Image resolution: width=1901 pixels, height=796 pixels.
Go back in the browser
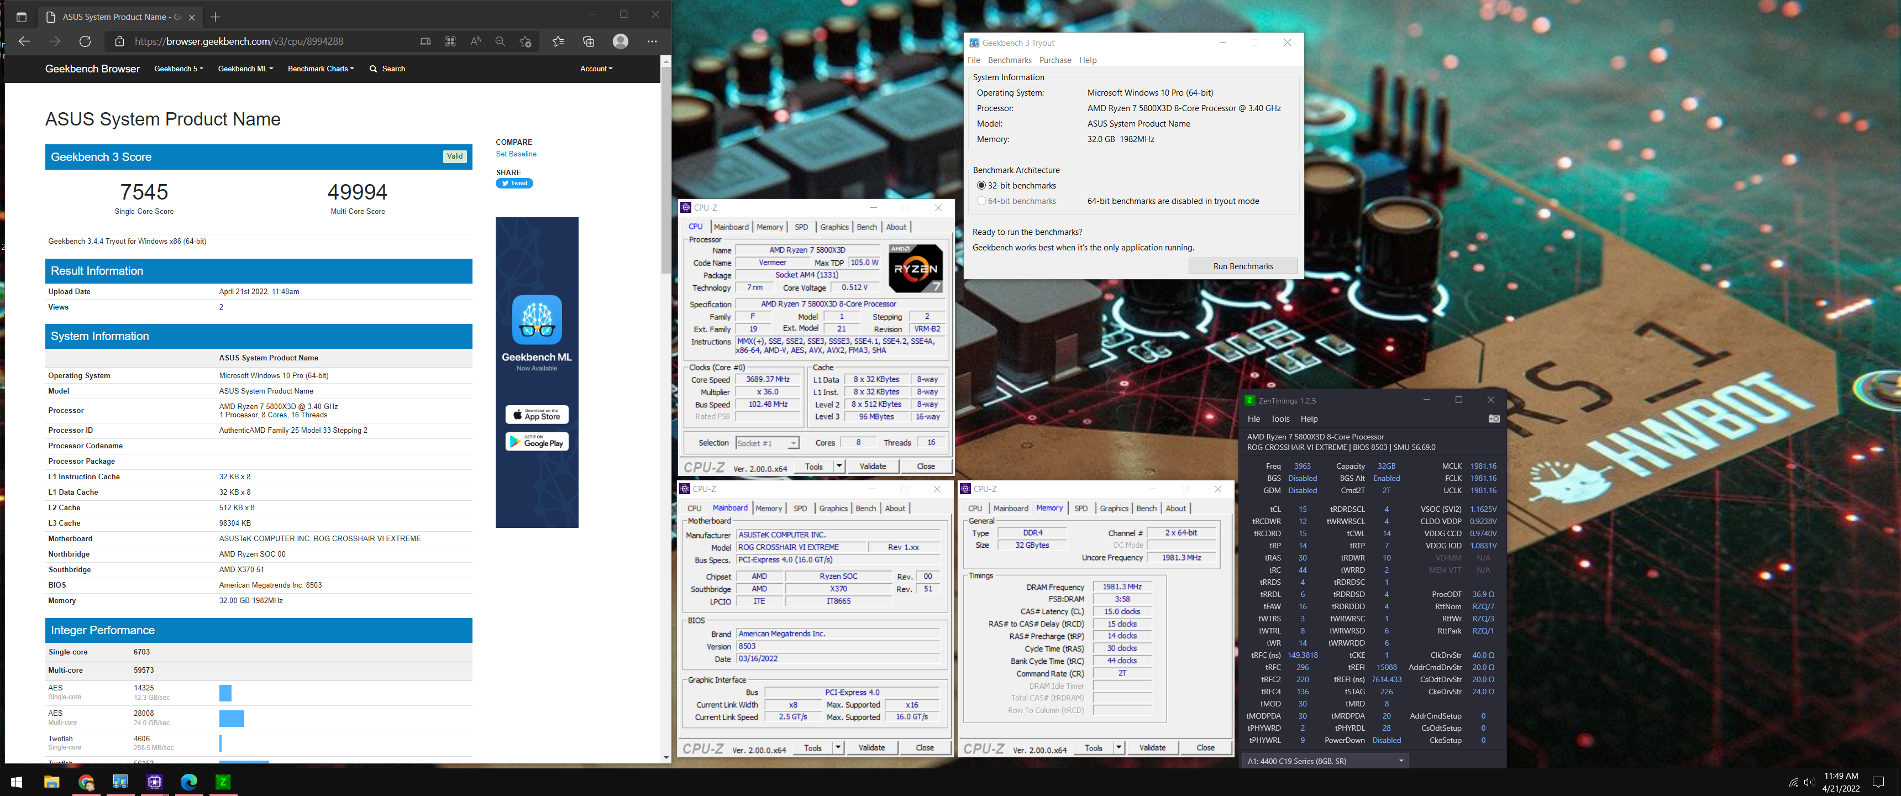(x=24, y=41)
